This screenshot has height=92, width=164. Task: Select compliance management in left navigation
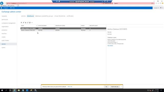[8, 23]
